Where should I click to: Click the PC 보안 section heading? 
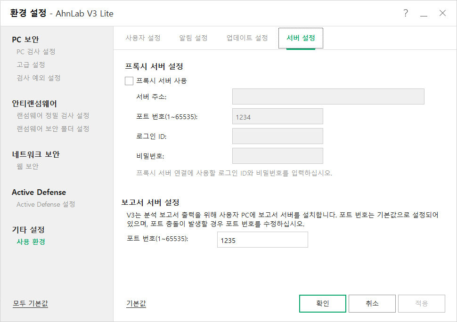(25, 39)
